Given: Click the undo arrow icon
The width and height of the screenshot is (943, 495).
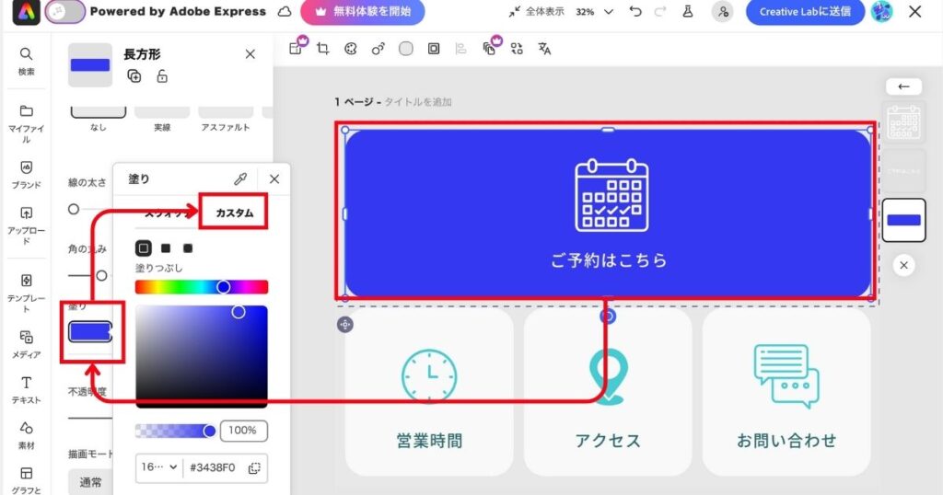Looking at the screenshot, I should [635, 12].
